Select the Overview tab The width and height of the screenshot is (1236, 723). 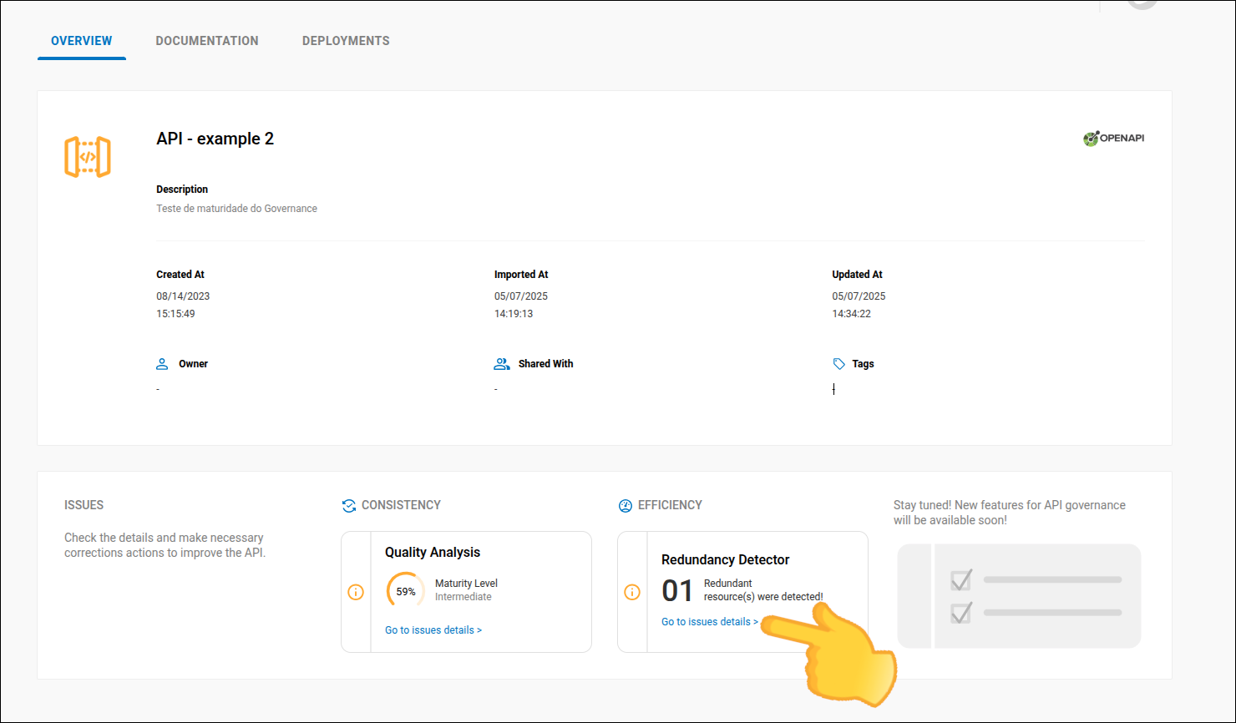[x=82, y=41]
